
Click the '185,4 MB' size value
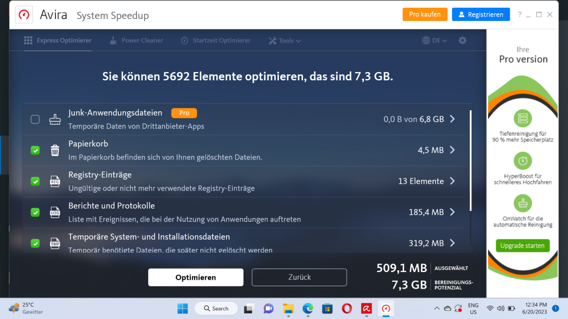coord(426,212)
